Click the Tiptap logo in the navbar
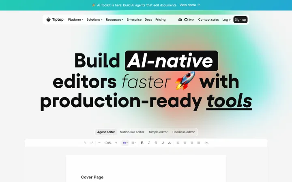Viewport: 292px width, 182px height. tap(55, 19)
